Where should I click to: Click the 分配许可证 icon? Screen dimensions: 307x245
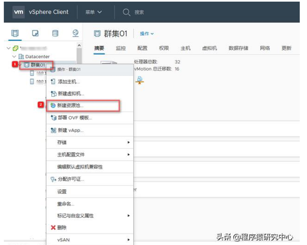(x=53, y=179)
